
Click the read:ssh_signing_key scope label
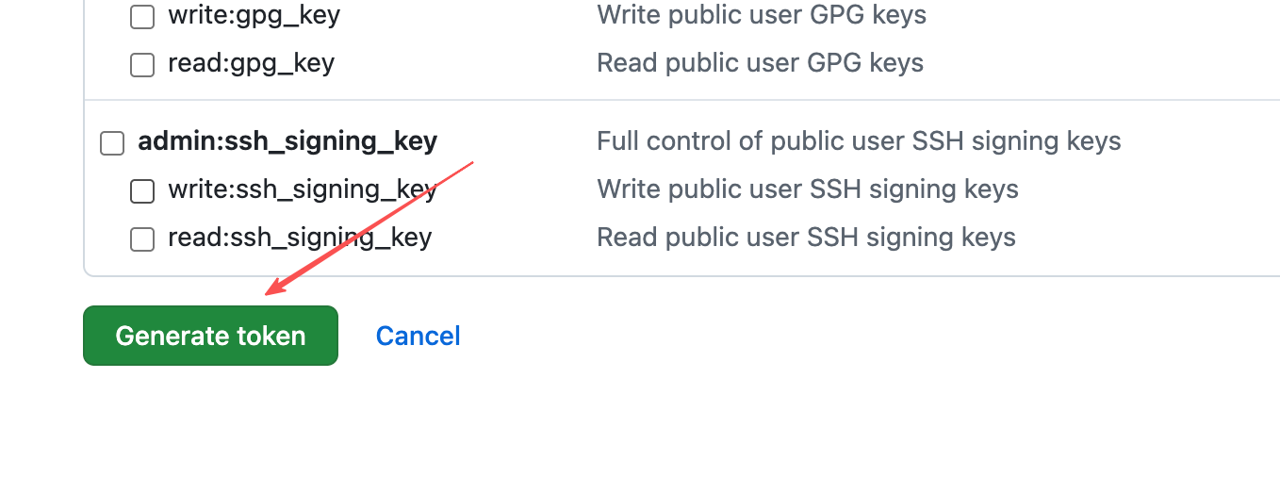click(x=300, y=238)
